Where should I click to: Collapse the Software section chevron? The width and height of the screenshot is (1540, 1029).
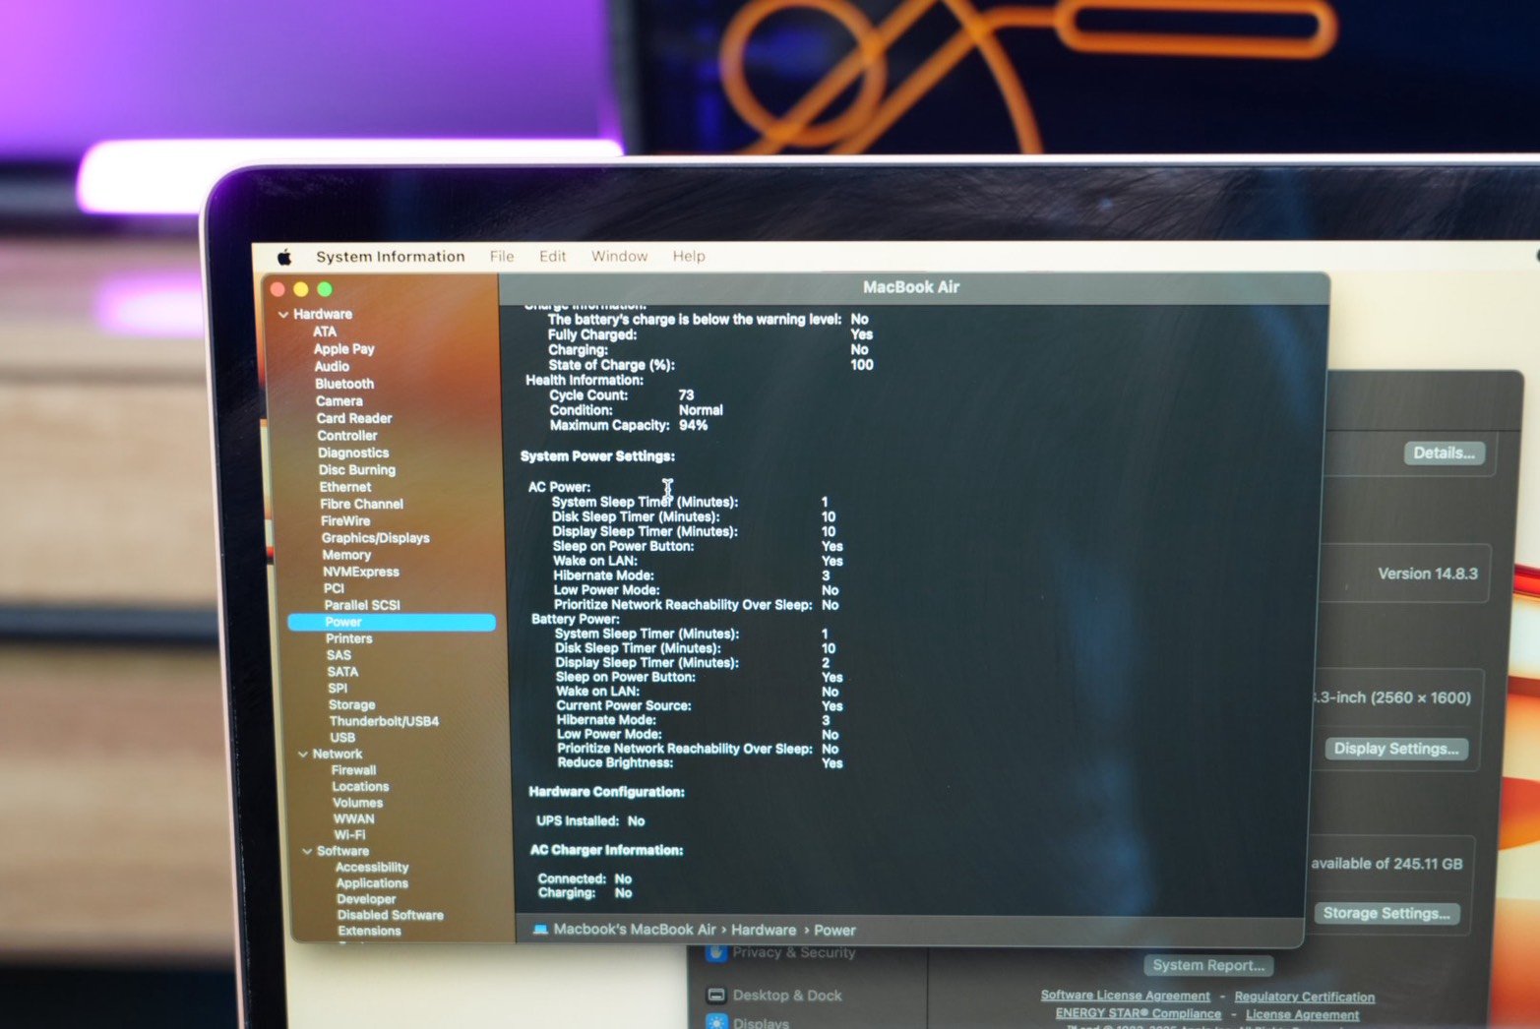[307, 852]
